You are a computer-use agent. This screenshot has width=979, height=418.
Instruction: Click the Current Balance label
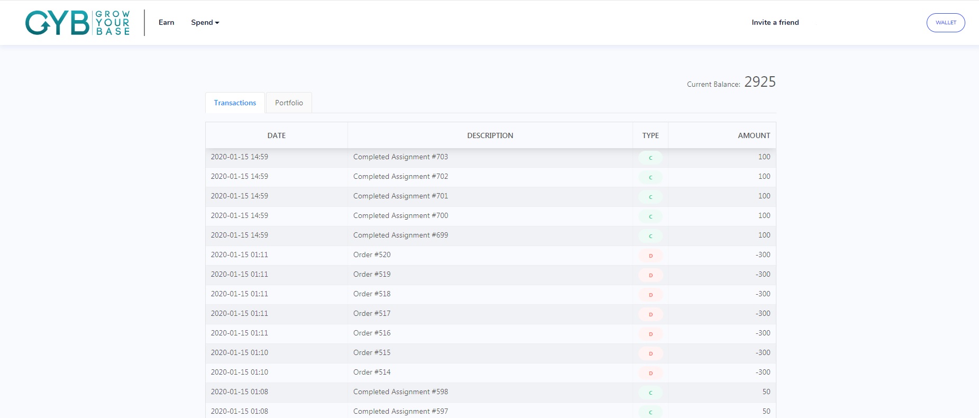click(x=713, y=84)
